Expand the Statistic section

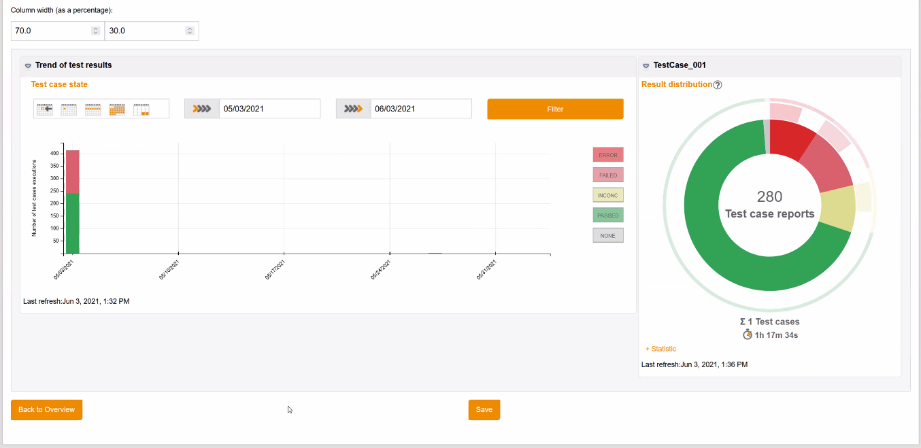click(660, 348)
